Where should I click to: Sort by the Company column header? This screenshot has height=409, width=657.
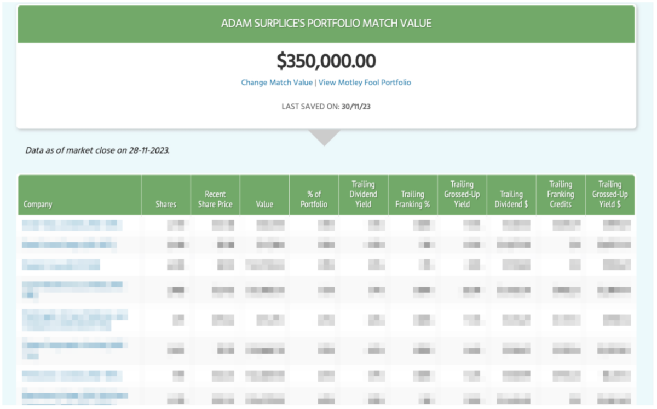coord(38,204)
